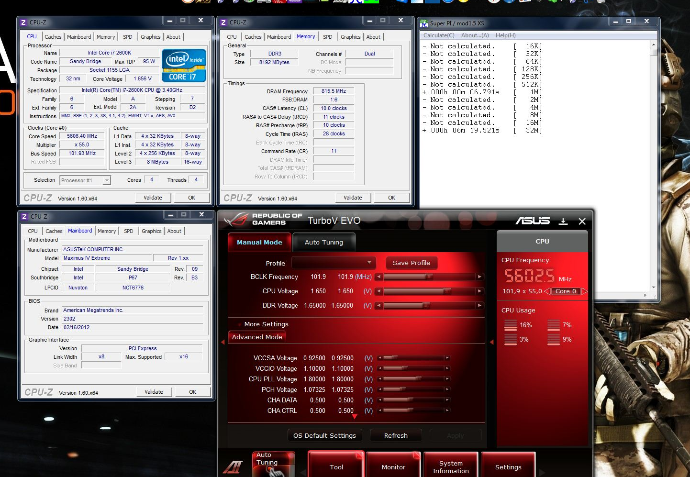Open Caches tab in the top-left CPU-Z window
The height and width of the screenshot is (477, 690).
pos(53,37)
